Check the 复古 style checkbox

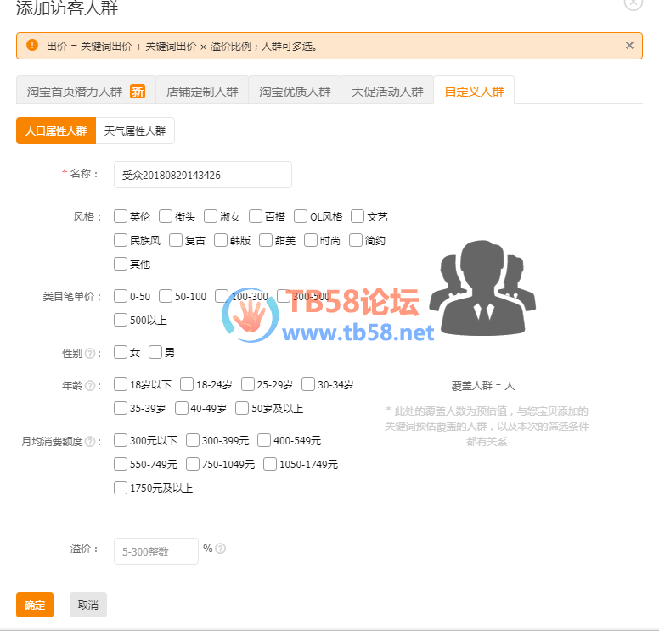[x=176, y=240]
